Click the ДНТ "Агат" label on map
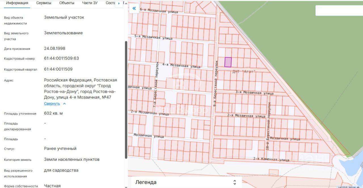The image size is (363, 188). pos(244,72)
